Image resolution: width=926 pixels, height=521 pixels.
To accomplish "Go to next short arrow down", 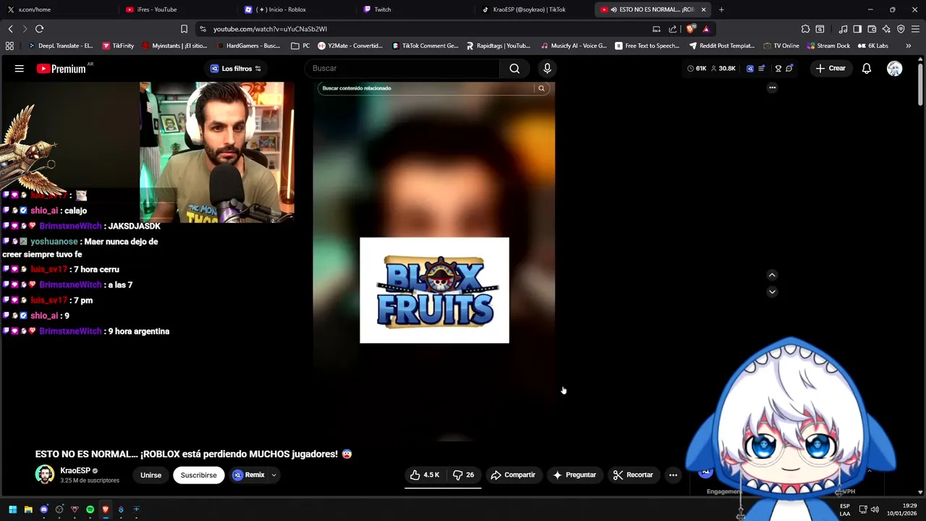I will [772, 292].
